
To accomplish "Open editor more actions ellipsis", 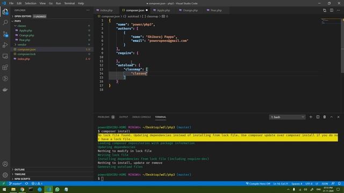I will (338, 10).
